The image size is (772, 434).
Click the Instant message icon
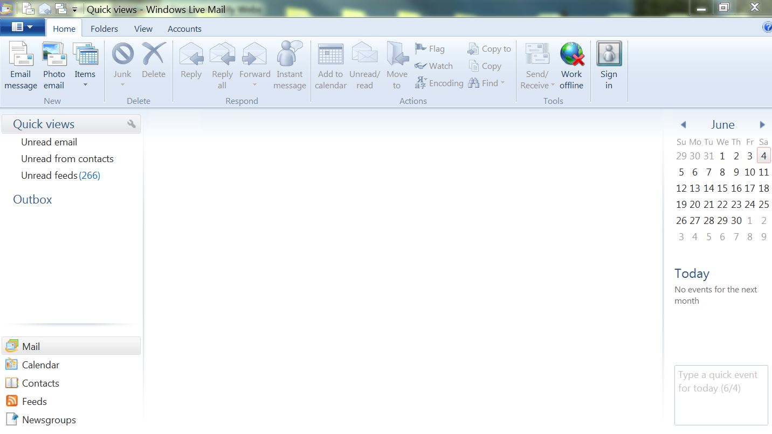(x=289, y=53)
